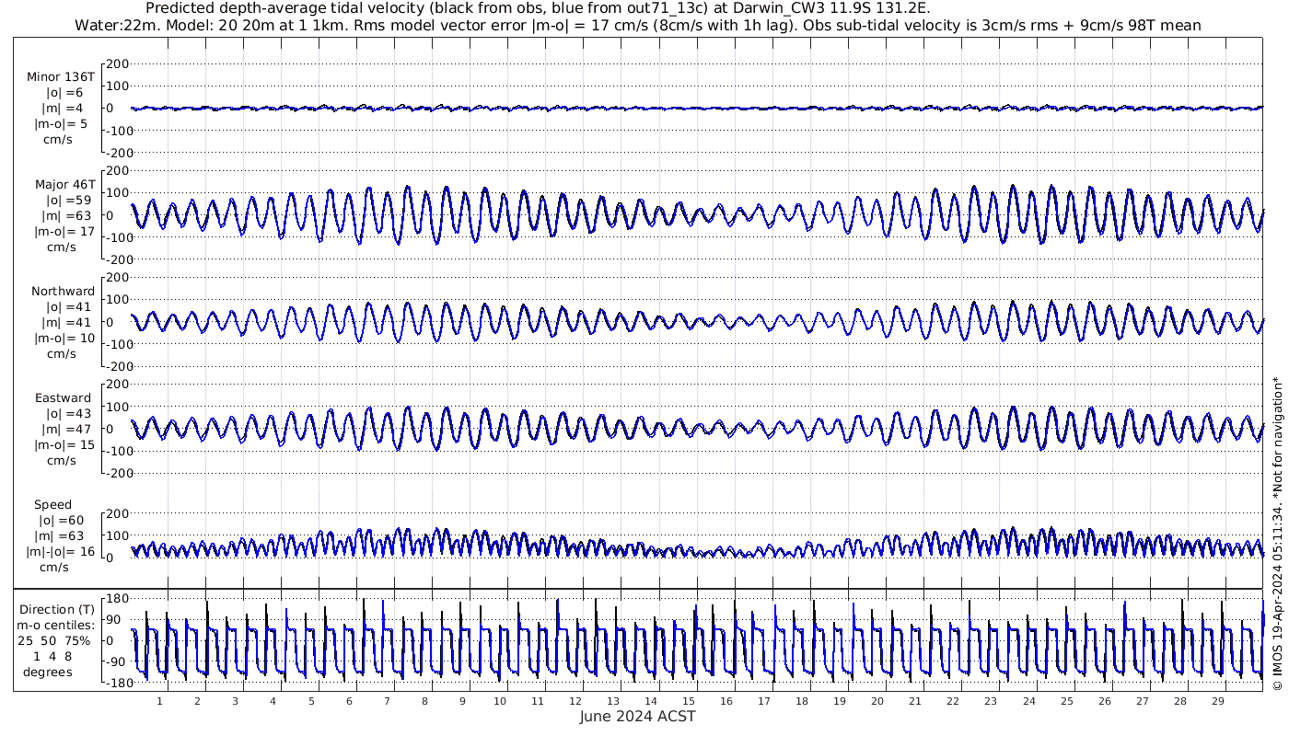
Task: Click the day "16" tick label
Action: (726, 701)
